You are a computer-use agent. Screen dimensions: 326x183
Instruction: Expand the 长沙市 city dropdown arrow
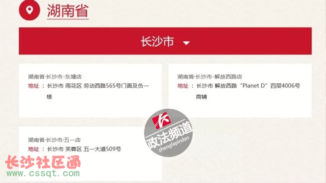click(186, 43)
